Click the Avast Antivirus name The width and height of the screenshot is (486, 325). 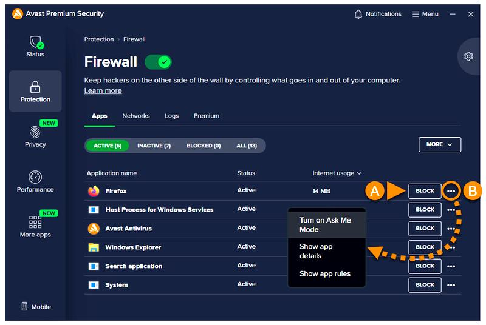point(128,229)
